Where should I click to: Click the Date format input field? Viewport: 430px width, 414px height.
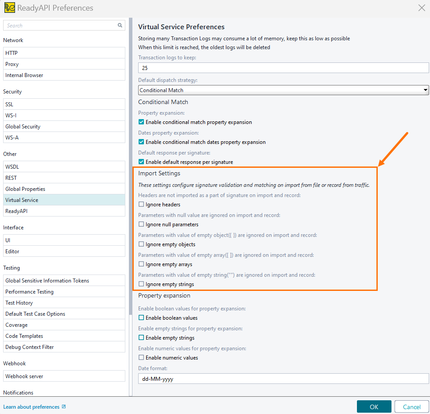pos(283,379)
